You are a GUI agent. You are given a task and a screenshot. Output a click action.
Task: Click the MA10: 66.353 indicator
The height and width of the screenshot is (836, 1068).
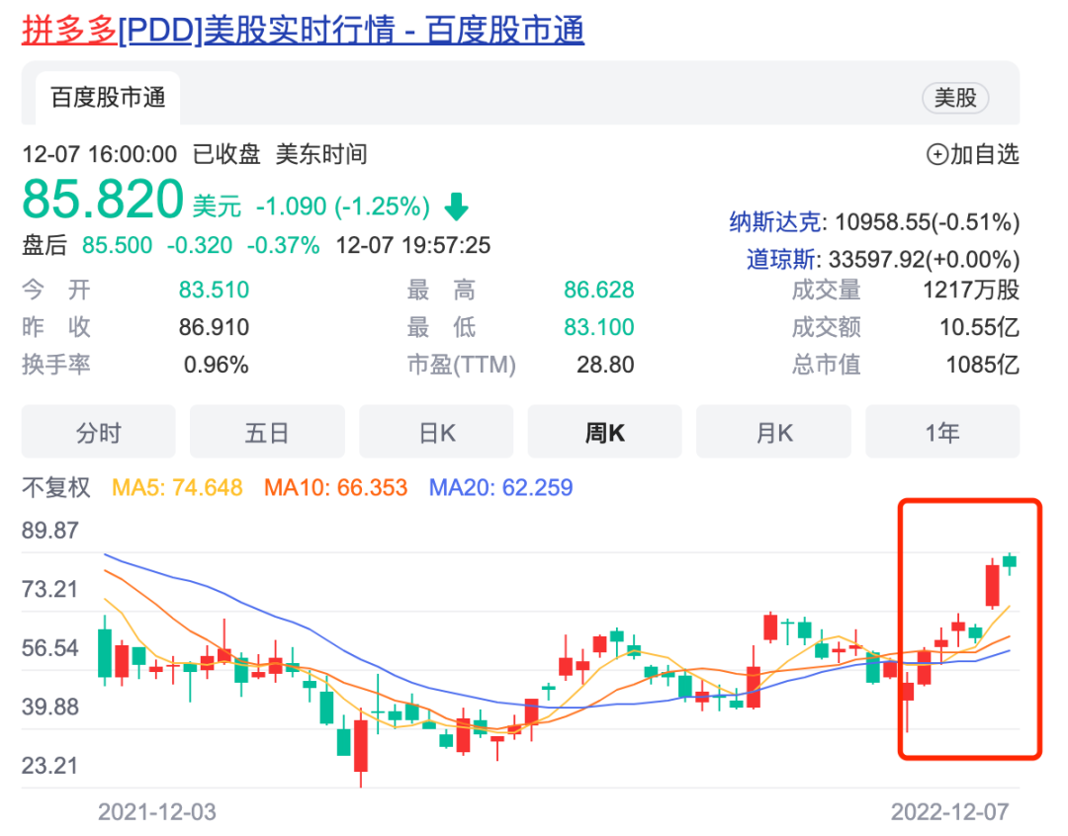[336, 487]
